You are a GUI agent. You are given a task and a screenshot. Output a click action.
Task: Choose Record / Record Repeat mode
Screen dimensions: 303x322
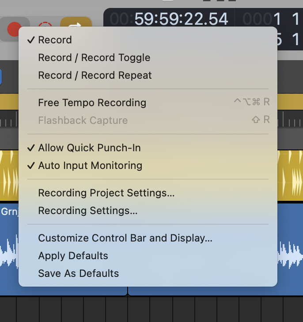(x=95, y=75)
